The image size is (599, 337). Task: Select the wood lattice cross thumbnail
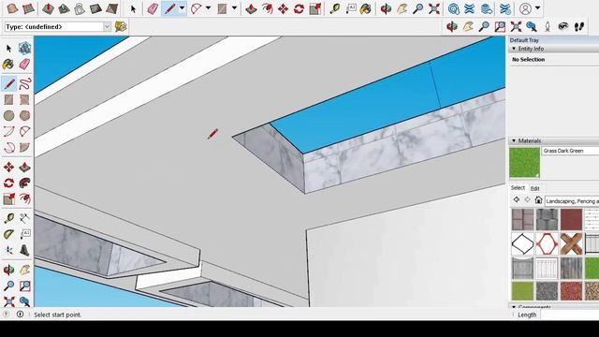pyautogui.click(x=572, y=243)
